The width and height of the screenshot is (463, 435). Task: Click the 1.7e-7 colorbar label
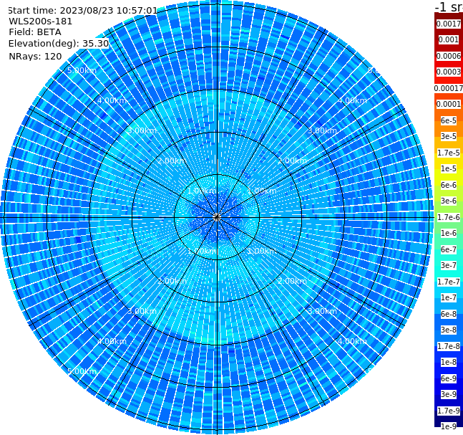(449, 282)
